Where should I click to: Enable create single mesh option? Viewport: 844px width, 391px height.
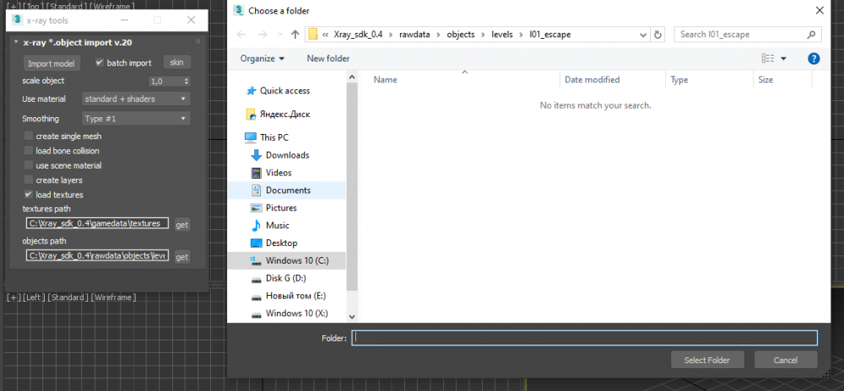pos(29,137)
